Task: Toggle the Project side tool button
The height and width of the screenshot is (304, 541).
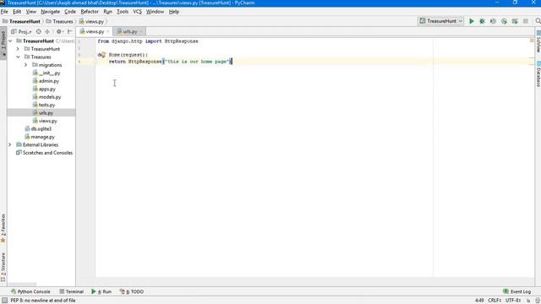Action: tap(3, 44)
